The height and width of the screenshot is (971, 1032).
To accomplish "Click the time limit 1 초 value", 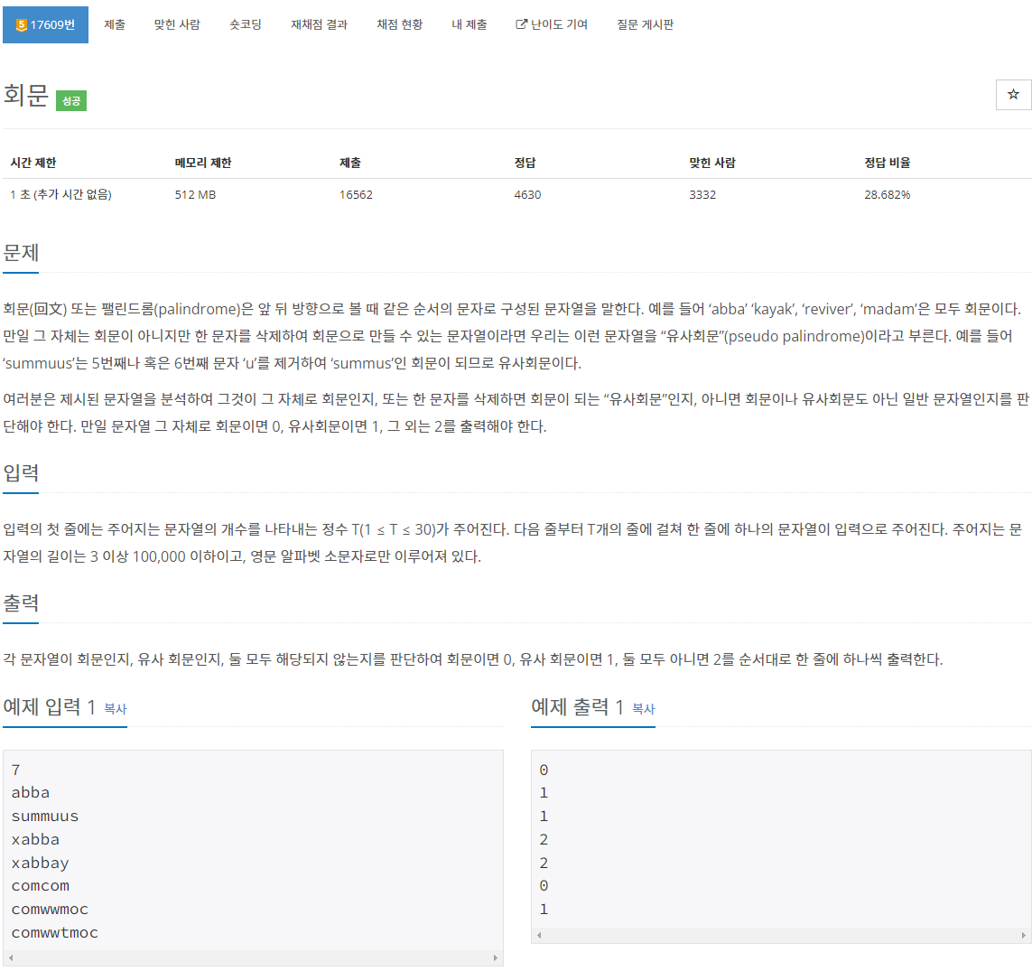I will (60, 195).
